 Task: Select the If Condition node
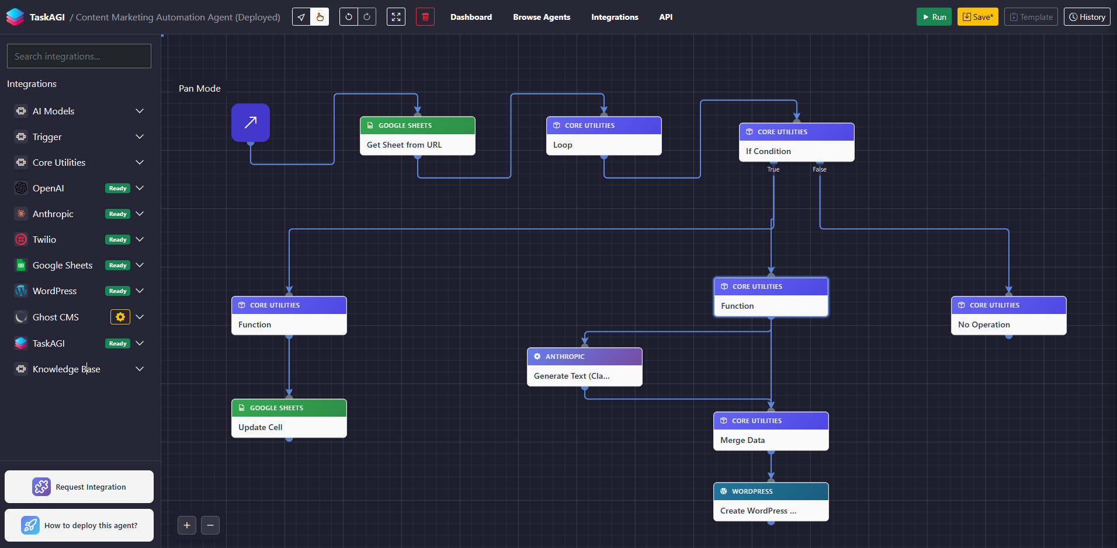pyautogui.click(x=797, y=142)
